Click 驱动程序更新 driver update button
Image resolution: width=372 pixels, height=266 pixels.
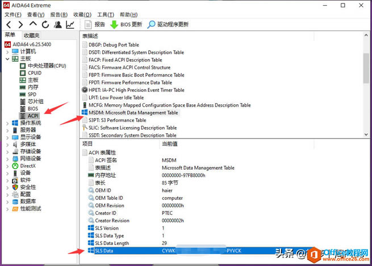[x=168, y=24]
